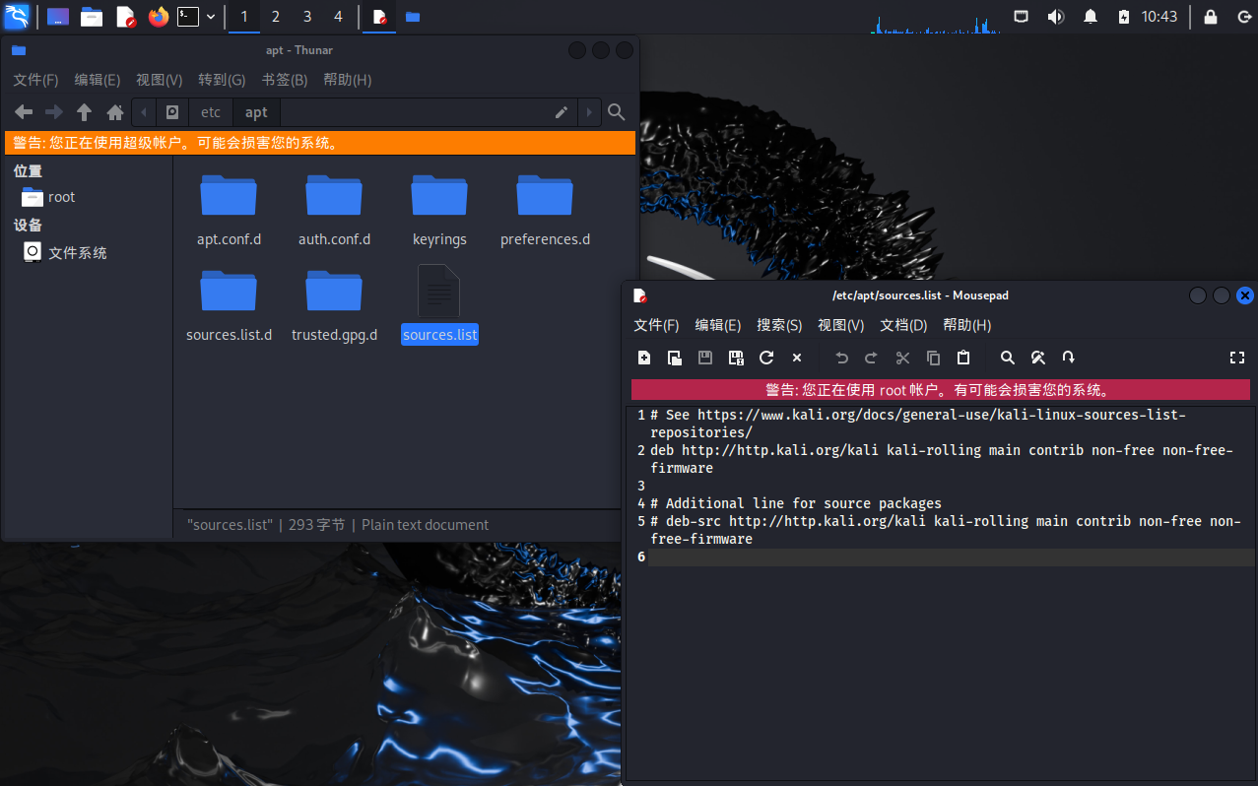The width and height of the screenshot is (1258, 786).
Task: Open Thunar's 书签(B) menu
Action: [x=285, y=80]
